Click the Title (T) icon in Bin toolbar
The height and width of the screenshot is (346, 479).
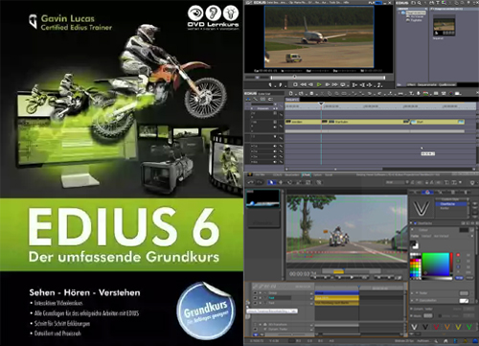click(438, 3)
